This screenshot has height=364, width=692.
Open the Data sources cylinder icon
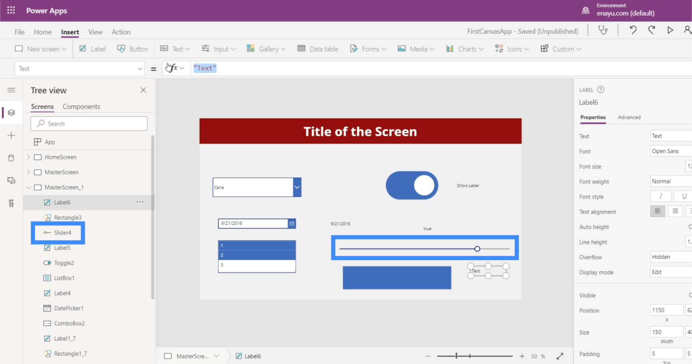(12, 158)
